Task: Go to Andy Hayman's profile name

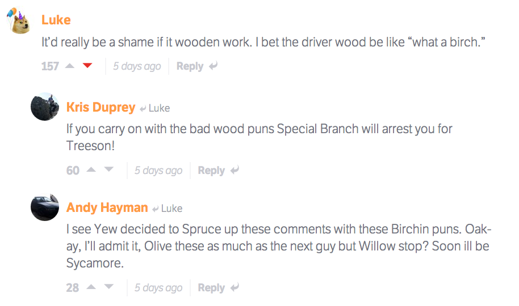Action: [107, 207]
